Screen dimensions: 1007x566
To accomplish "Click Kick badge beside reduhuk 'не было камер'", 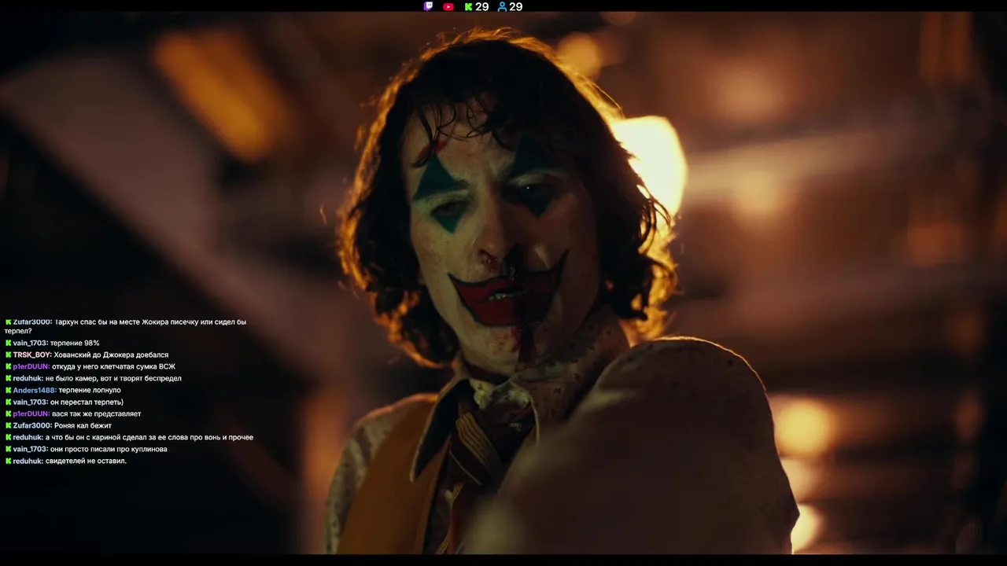I will [8, 378].
